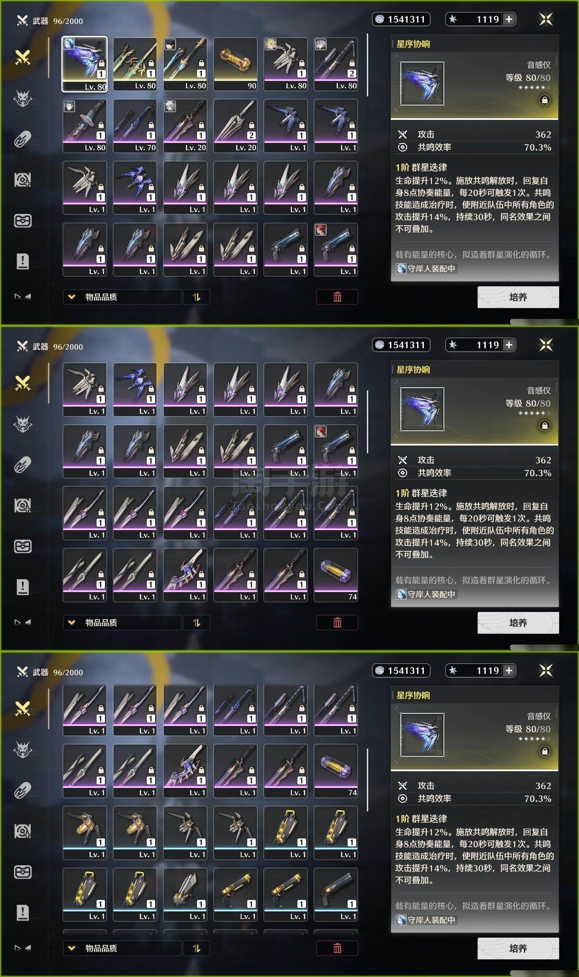Expand the 物品品质 dropdown in top screenshot
Viewport: 579px width, 977px height.
click(122, 297)
